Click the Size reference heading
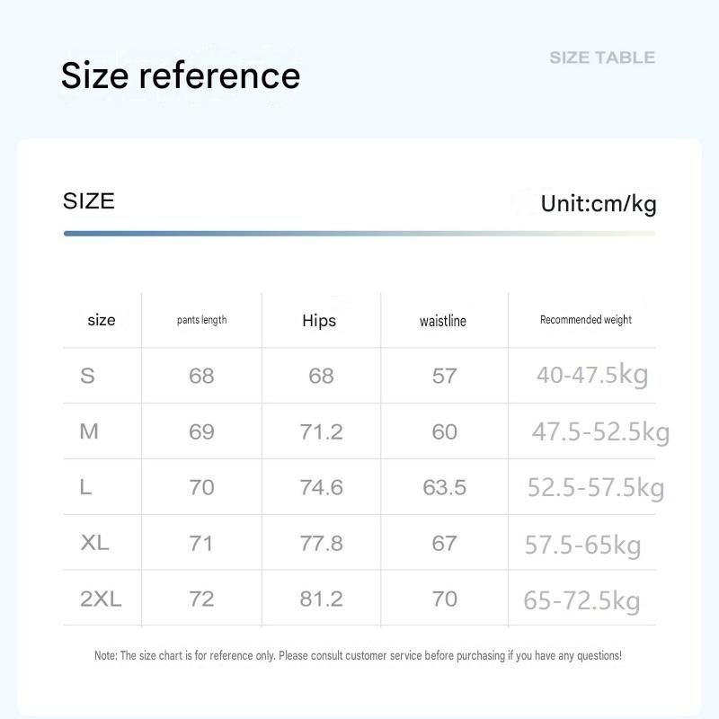 (x=181, y=75)
